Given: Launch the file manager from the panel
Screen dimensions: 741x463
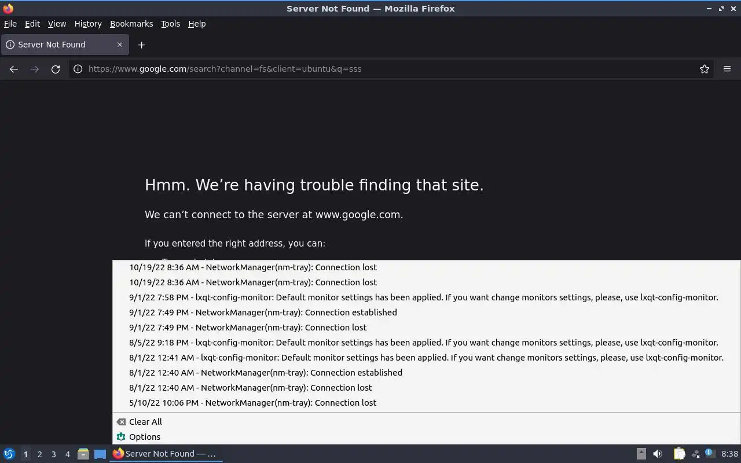Looking at the screenshot, I should [83, 454].
